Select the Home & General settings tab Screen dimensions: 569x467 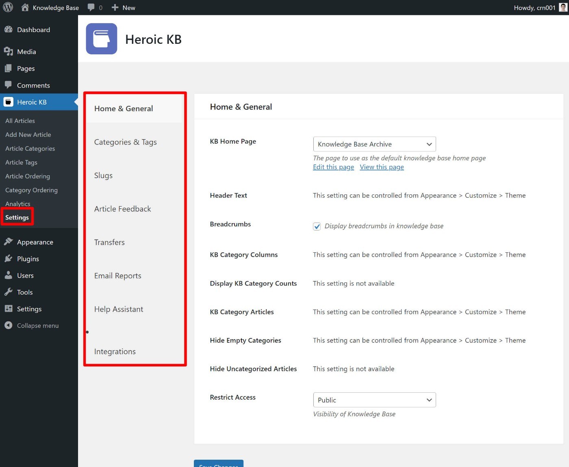134,108
